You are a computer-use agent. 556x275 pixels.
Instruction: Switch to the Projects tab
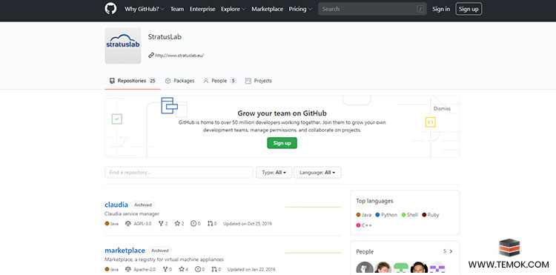point(259,81)
